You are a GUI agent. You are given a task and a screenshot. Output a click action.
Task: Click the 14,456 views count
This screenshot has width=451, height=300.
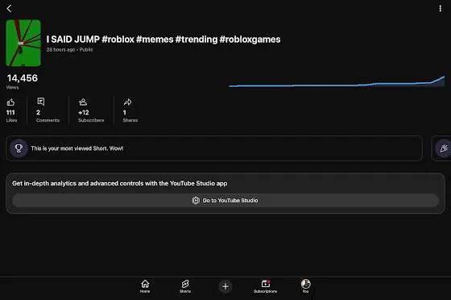pos(23,78)
